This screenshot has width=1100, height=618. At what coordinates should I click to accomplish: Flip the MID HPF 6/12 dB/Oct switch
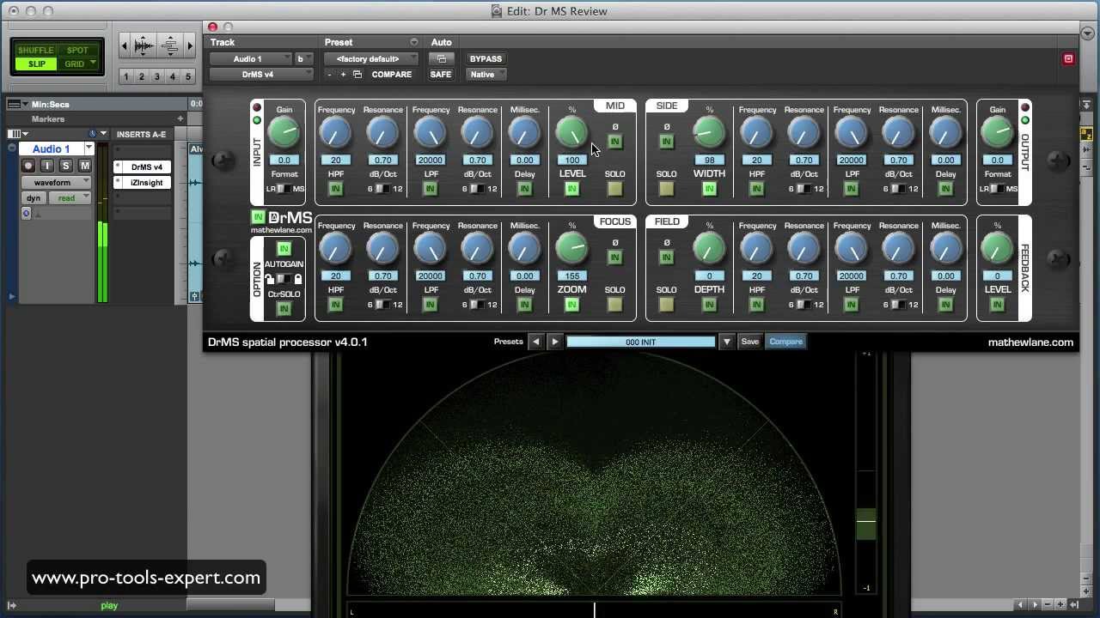click(x=382, y=189)
